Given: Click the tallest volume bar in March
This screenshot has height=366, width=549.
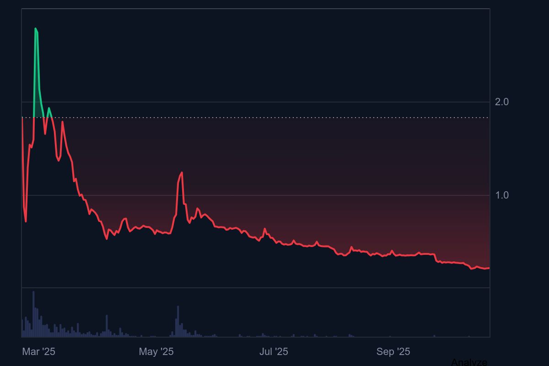Looking at the screenshot, I should [x=33, y=314].
